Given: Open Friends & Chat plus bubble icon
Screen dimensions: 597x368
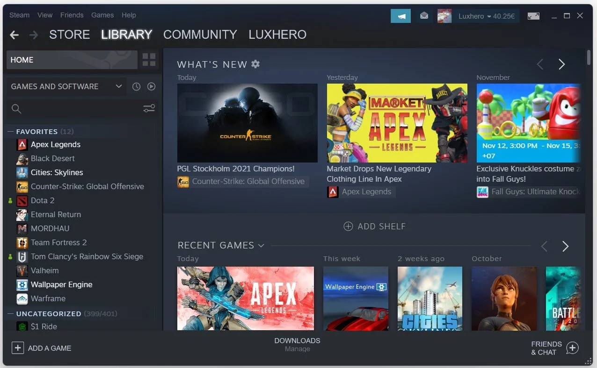Looking at the screenshot, I should coord(573,348).
